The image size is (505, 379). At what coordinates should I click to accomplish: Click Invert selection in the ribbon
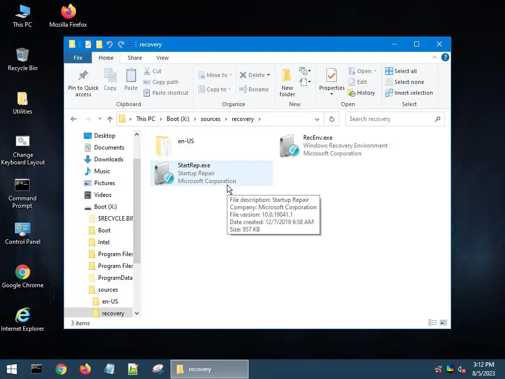[409, 93]
